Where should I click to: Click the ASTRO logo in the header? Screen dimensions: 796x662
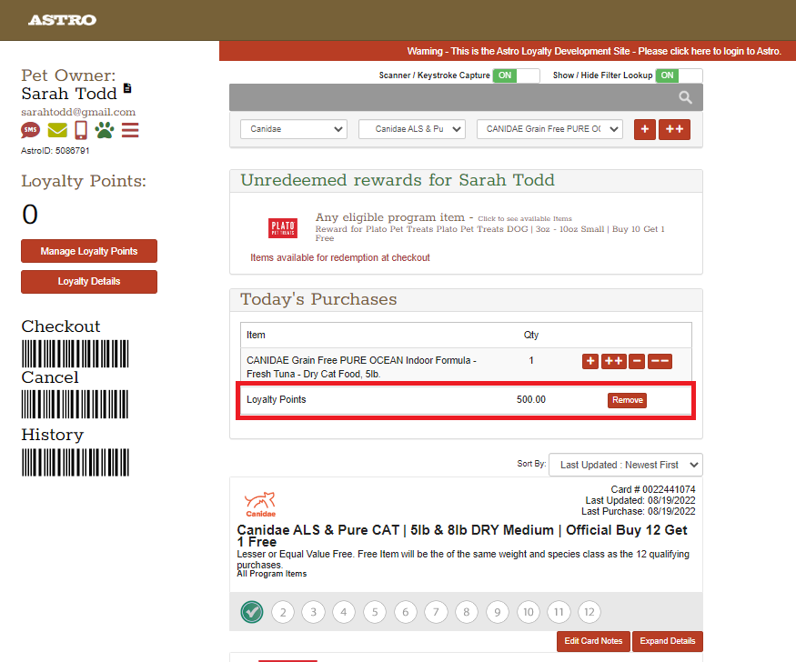tap(62, 20)
